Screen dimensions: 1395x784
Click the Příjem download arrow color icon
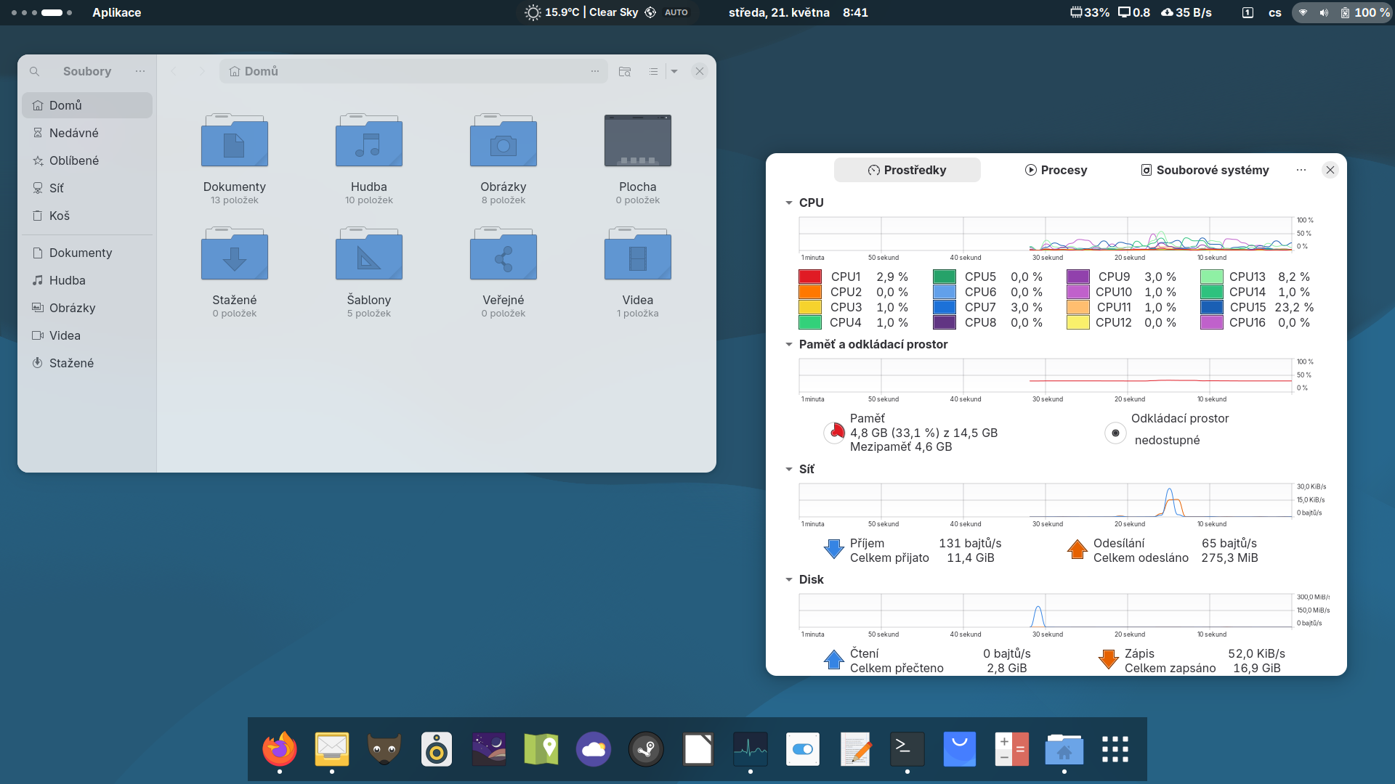[x=834, y=550]
